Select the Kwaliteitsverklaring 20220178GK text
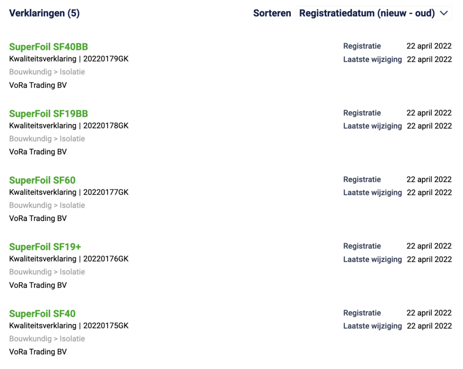 pyautogui.click(x=69, y=126)
